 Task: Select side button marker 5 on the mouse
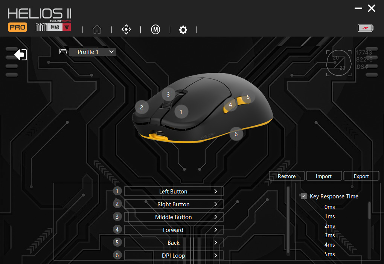click(x=248, y=97)
